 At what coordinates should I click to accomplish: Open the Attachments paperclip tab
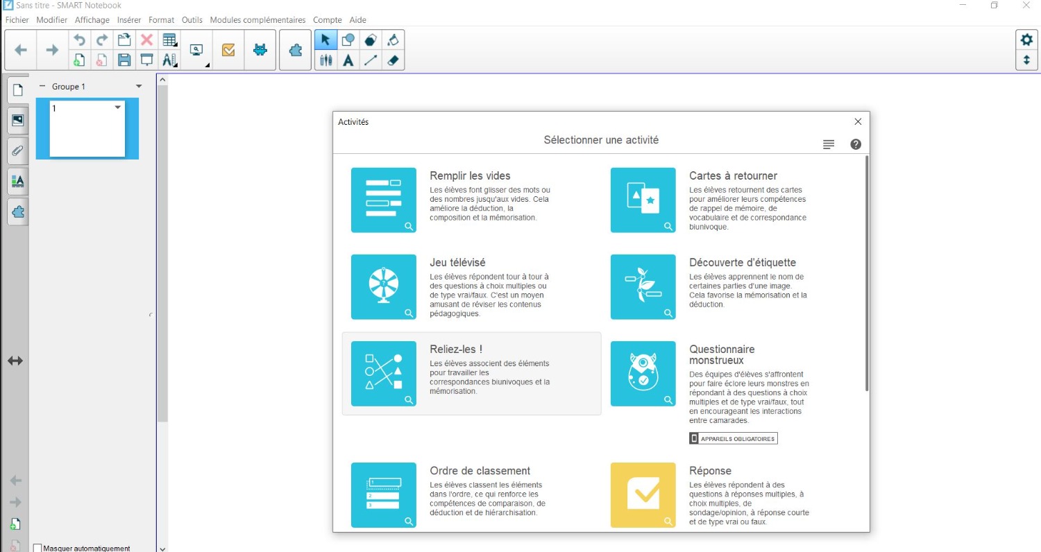[17, 150]
